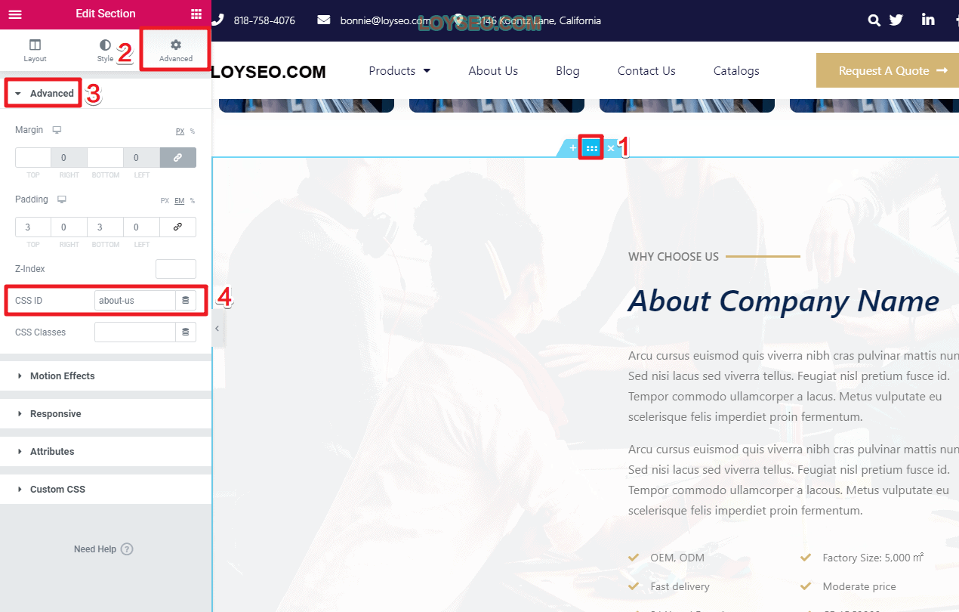
Task: Select PX unit for Padding
Action: click(165, 201)
